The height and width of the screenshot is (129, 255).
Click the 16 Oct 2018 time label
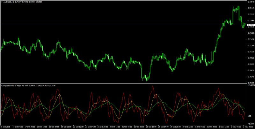[x=5, y=127]
